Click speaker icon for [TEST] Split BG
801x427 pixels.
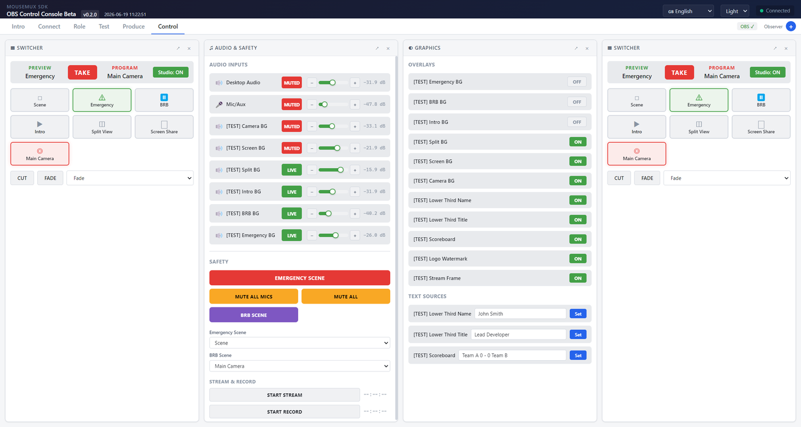click(x=219, y=170)
